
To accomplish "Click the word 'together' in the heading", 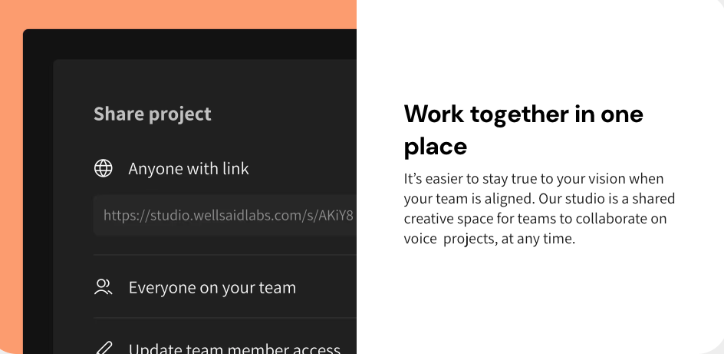I will point(514,114).
